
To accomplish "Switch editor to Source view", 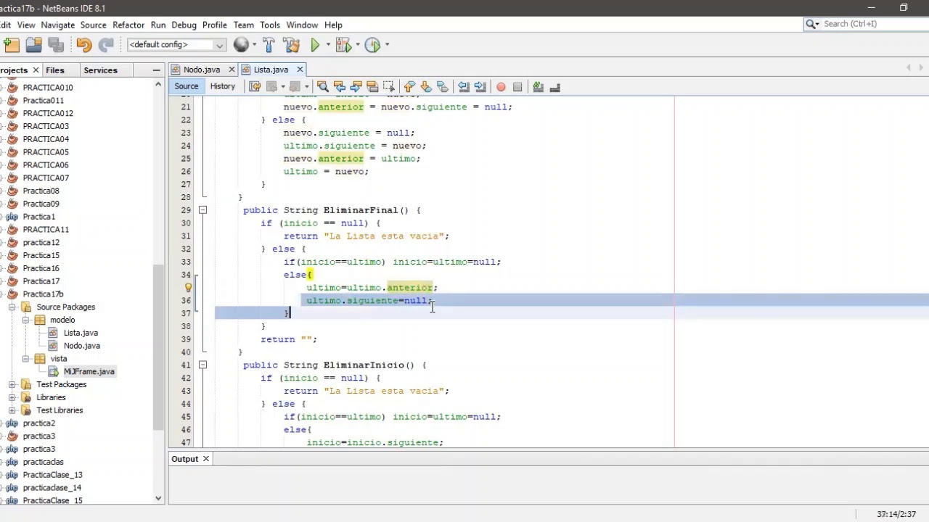I will (x=186, y=86).
